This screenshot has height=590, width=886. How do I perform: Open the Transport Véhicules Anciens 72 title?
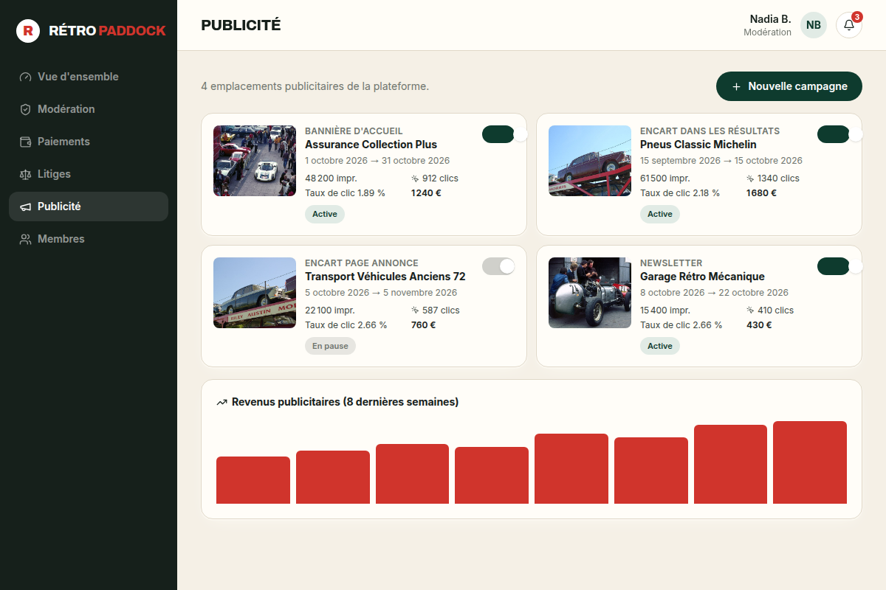(385, 277)
